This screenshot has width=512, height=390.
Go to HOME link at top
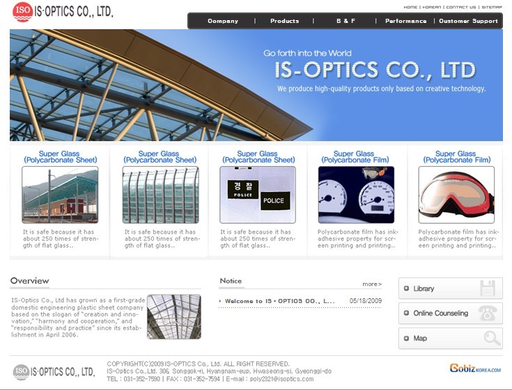tap(410, 7)
